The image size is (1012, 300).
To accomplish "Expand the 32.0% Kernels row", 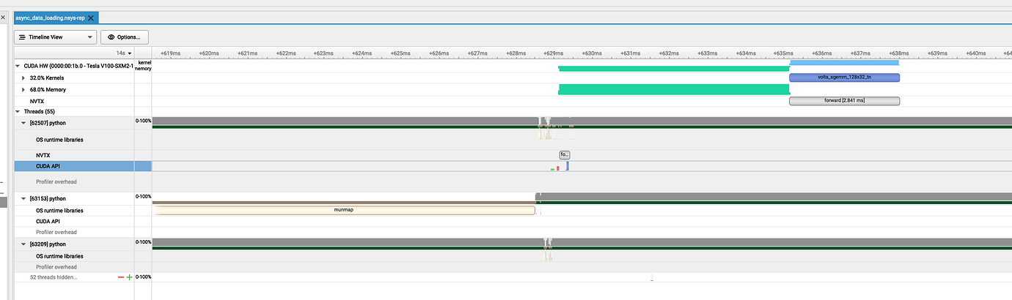I will coord(23,78).
